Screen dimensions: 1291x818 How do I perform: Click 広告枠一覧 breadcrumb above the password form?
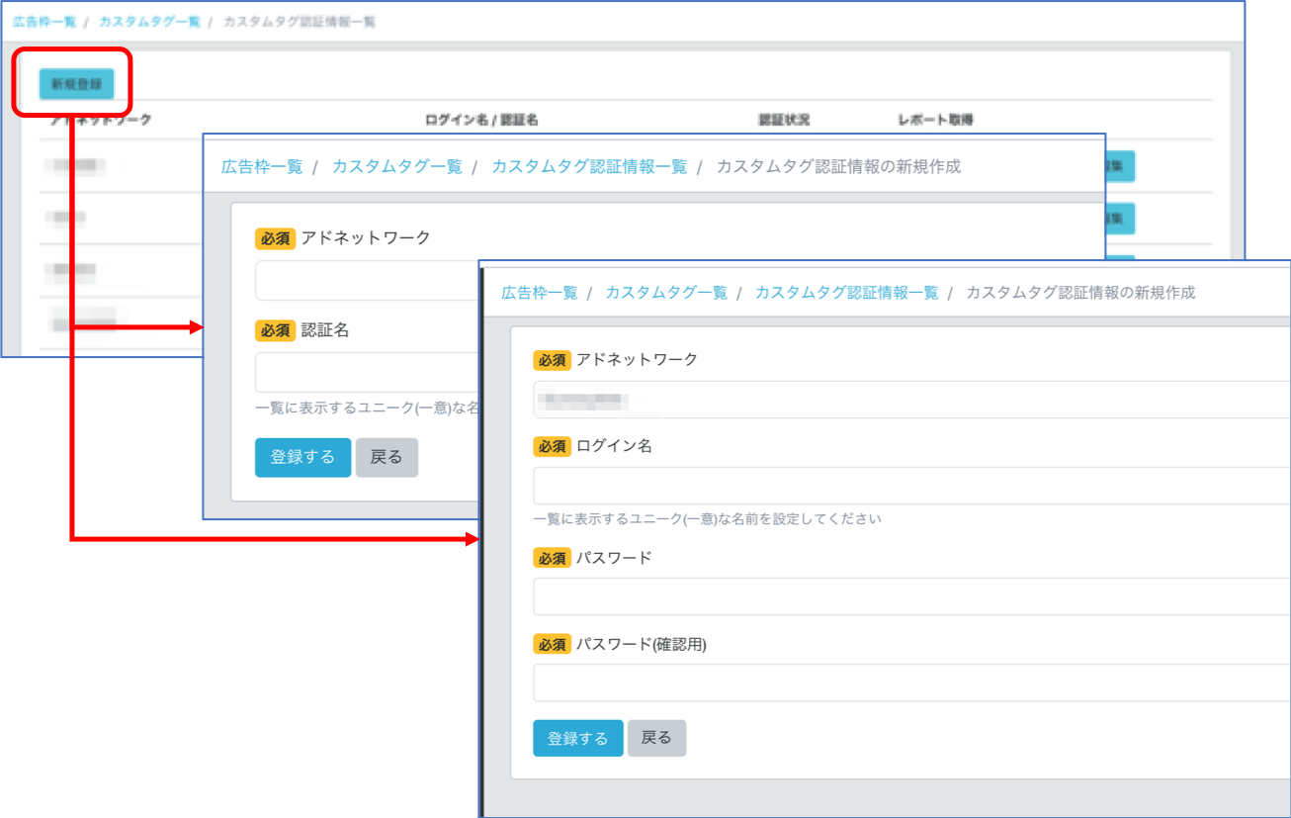539,293
